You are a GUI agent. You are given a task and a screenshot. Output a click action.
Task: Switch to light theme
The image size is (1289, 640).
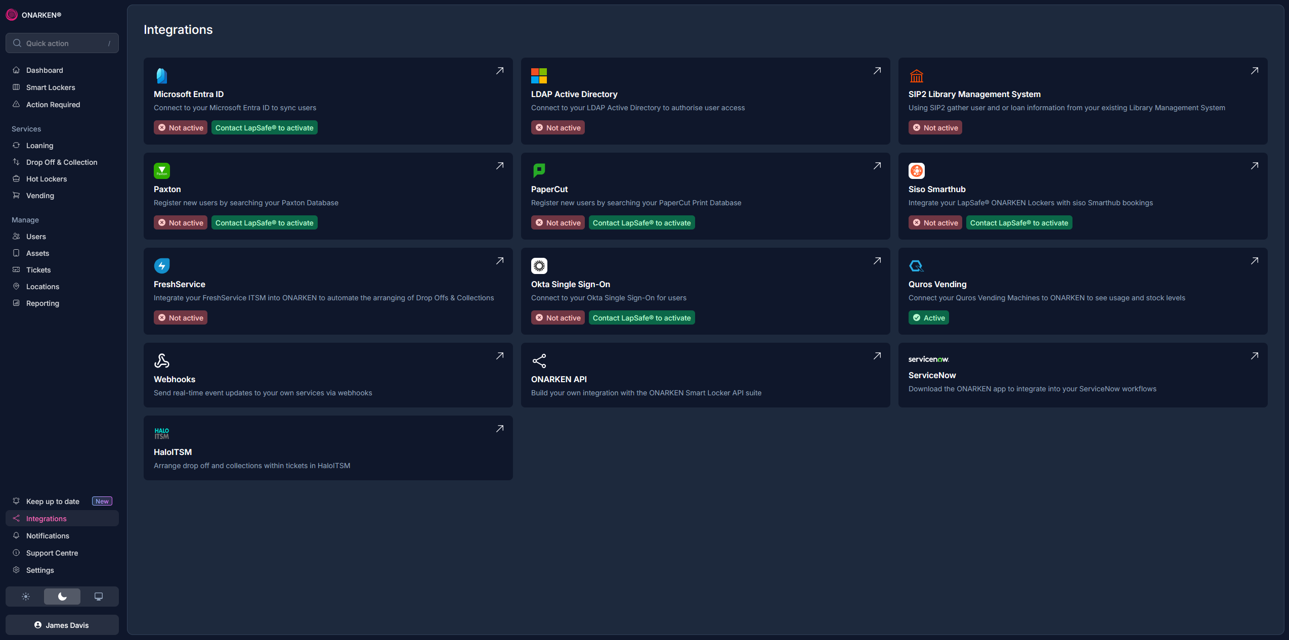26,597
